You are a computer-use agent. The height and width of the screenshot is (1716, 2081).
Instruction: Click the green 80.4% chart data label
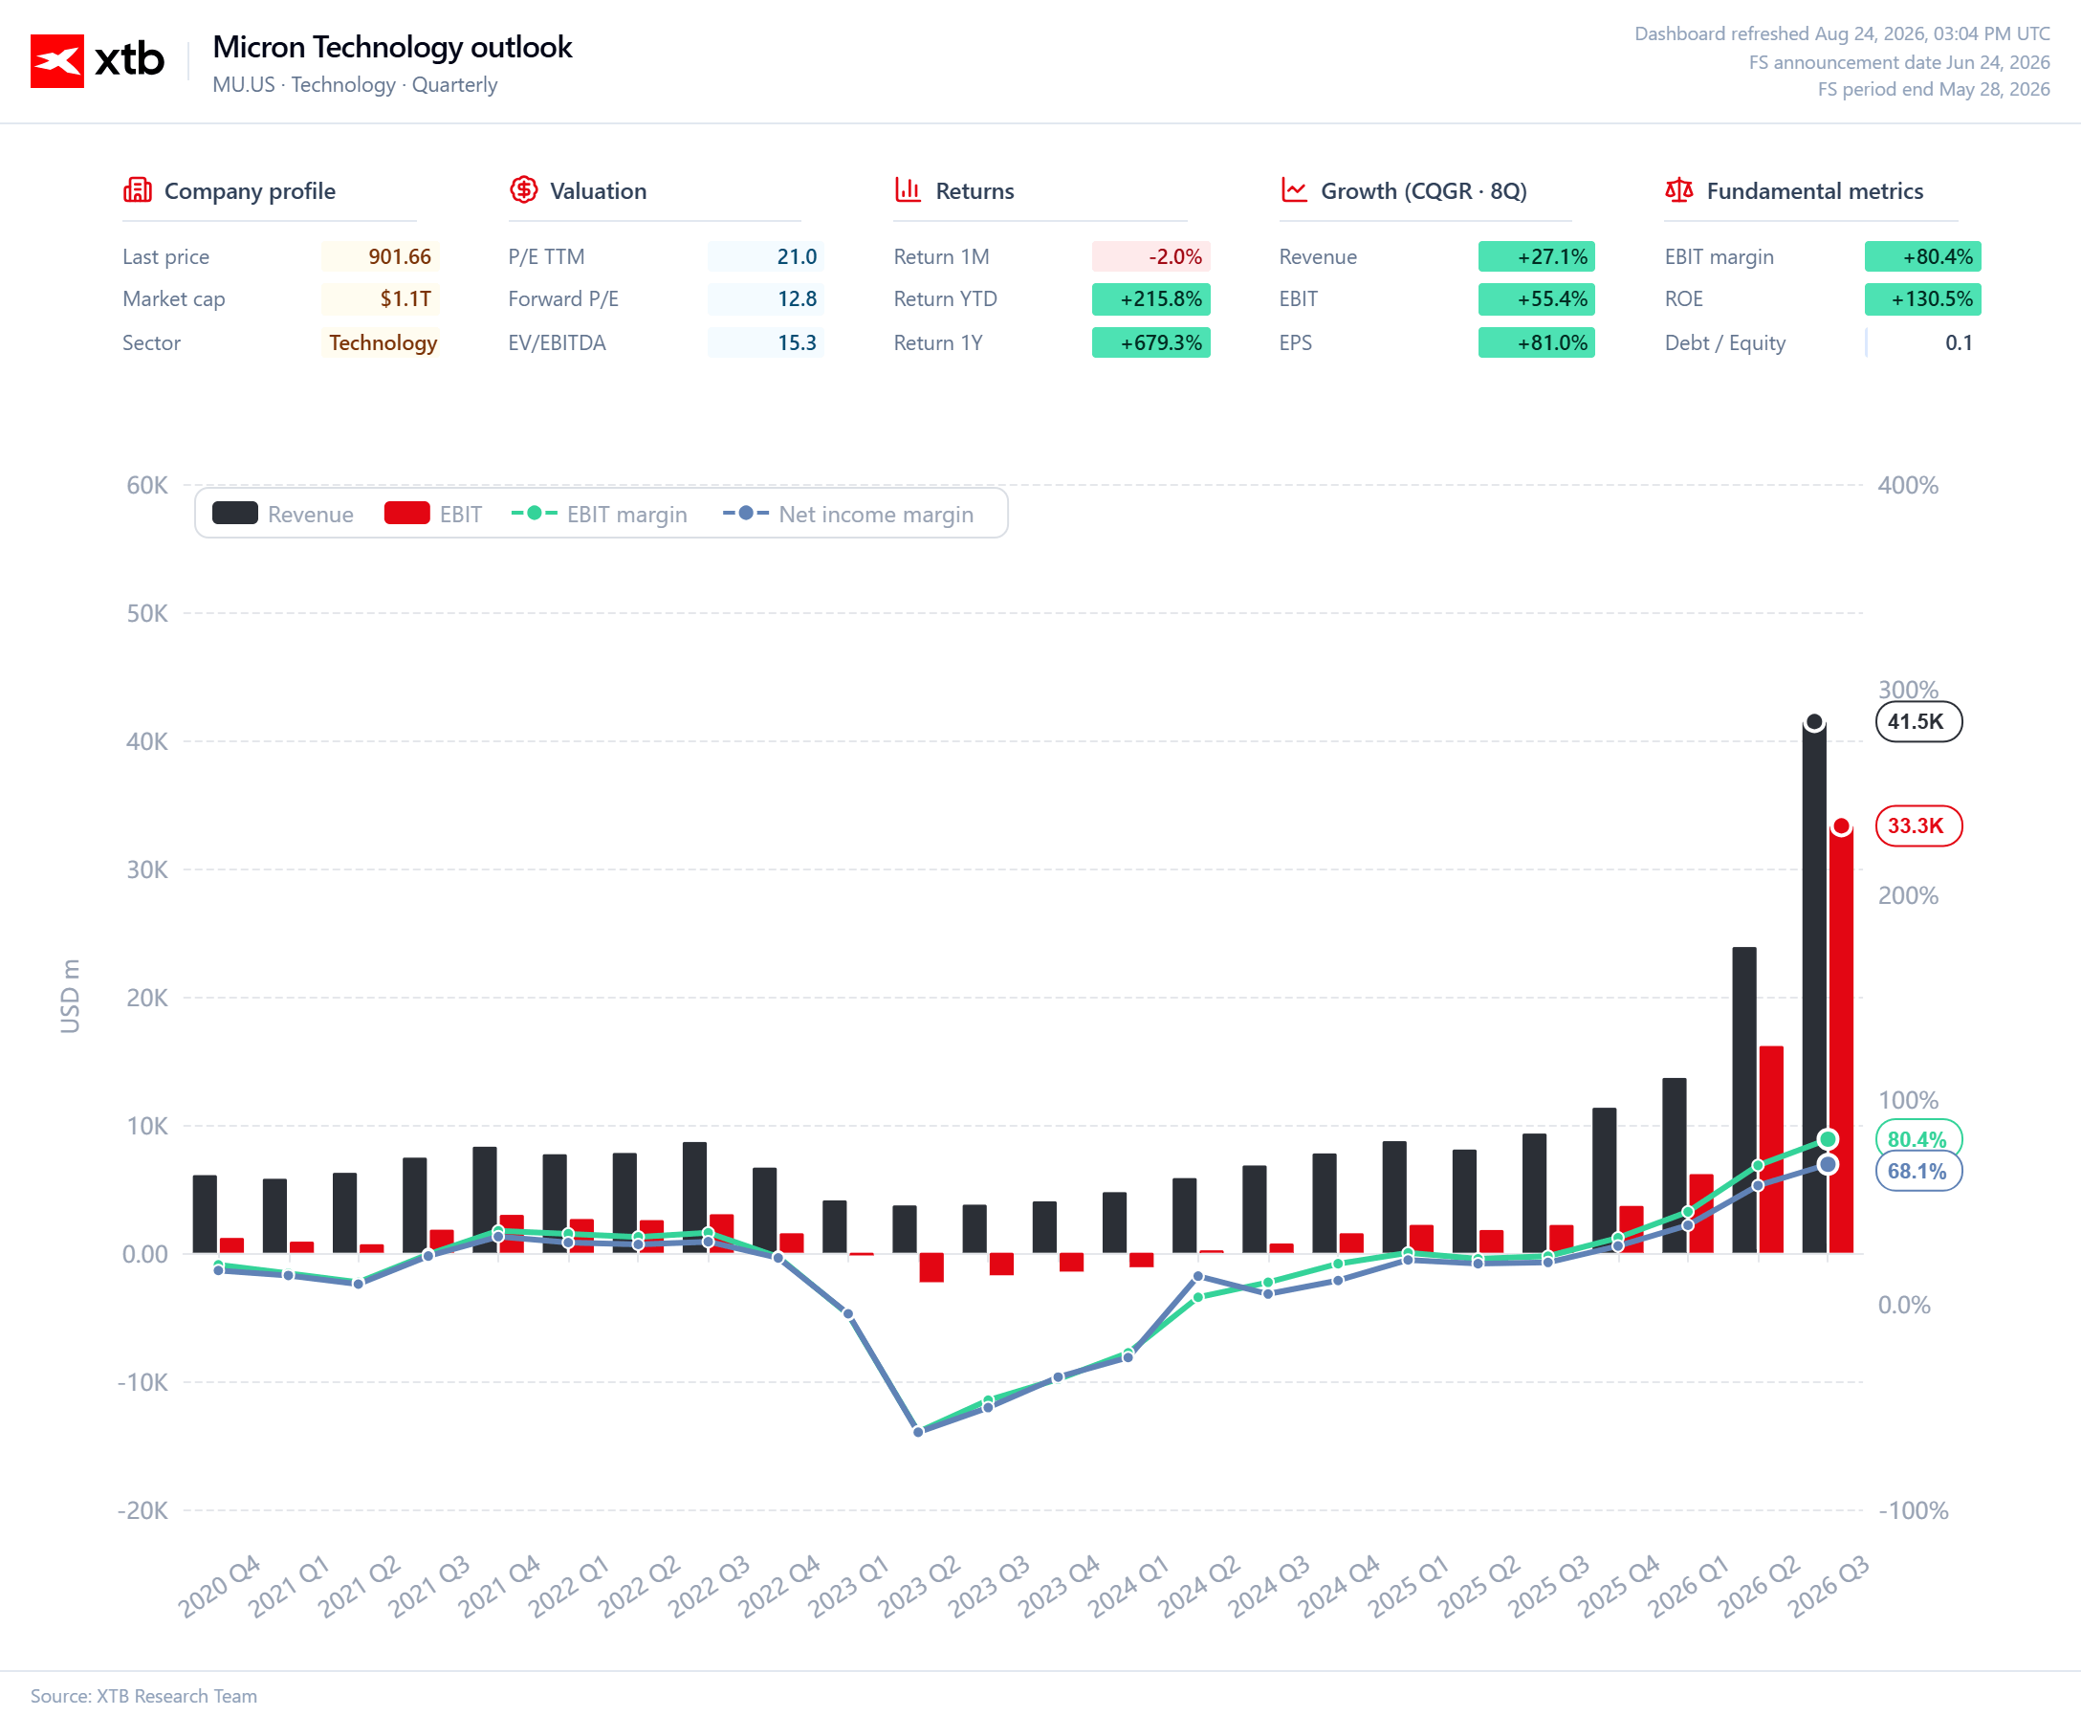pyautogui.click(x=1918, y=1138)
